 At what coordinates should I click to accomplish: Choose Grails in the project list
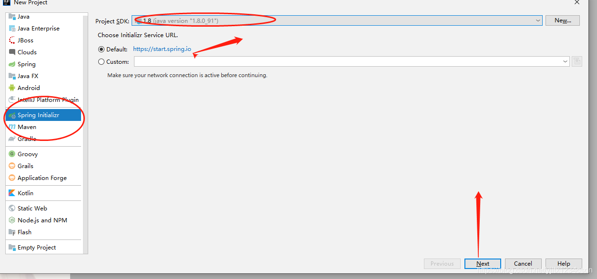[43, 166]
